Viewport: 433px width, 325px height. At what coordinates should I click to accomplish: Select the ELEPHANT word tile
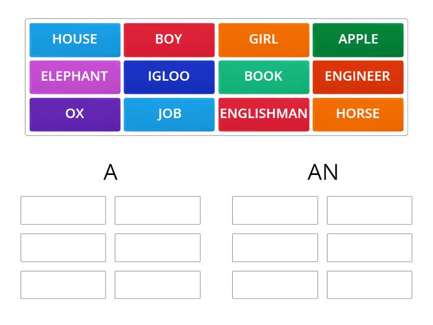[x=74, y=76]
